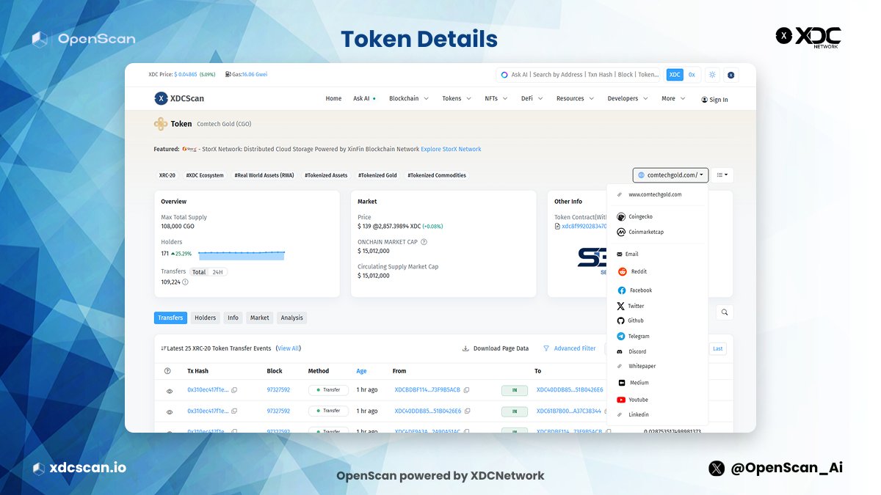Switch to the Analysis tab

pos(291,318)
